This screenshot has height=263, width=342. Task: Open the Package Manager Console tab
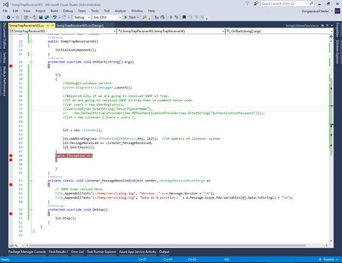coord(27,252)
